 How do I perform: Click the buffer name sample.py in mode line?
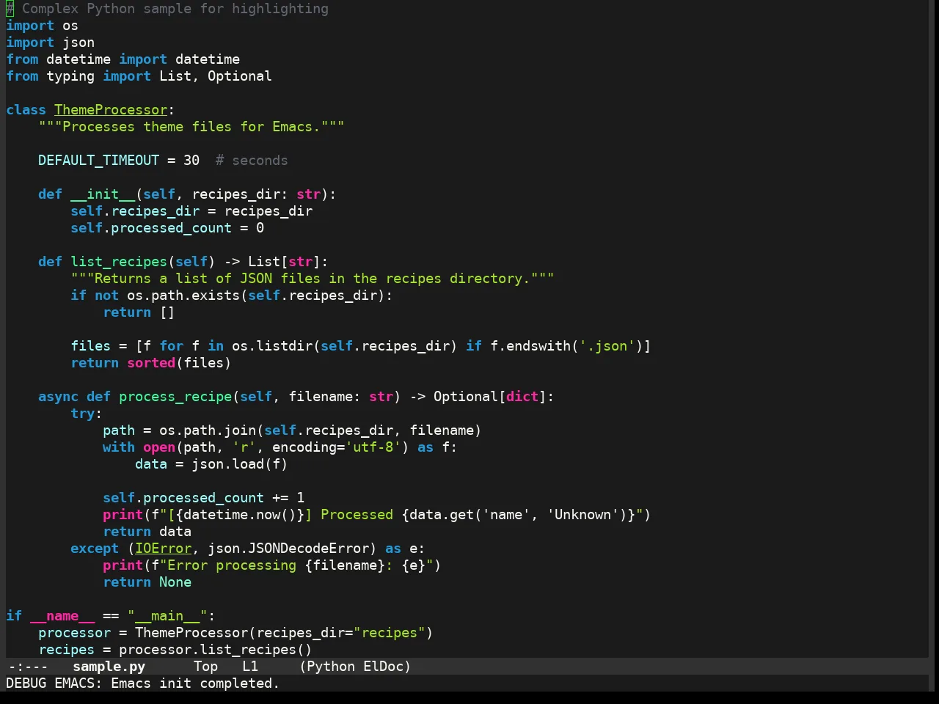(x=109, y=667)
